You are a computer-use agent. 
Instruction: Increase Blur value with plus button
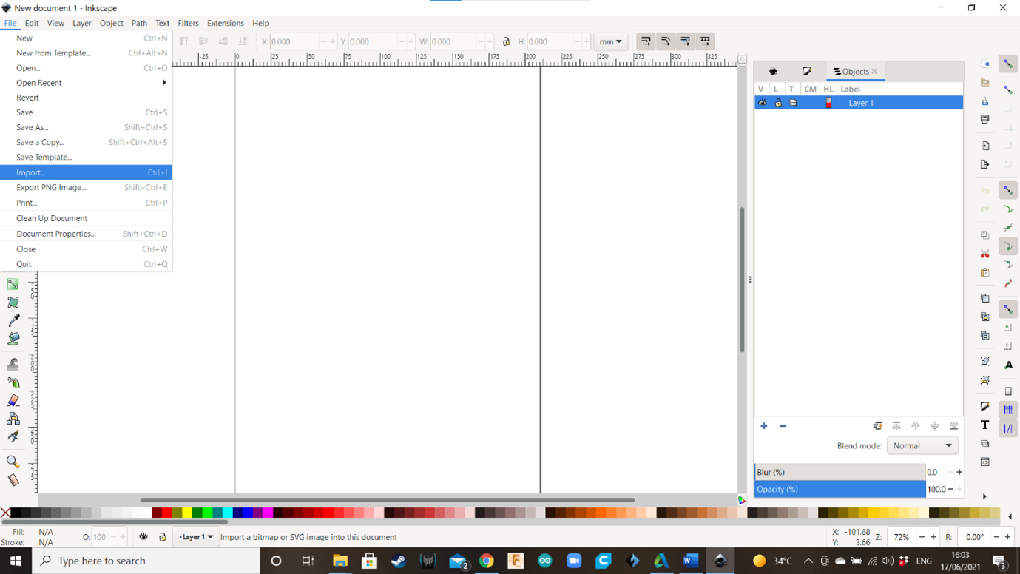pos(959,472)
